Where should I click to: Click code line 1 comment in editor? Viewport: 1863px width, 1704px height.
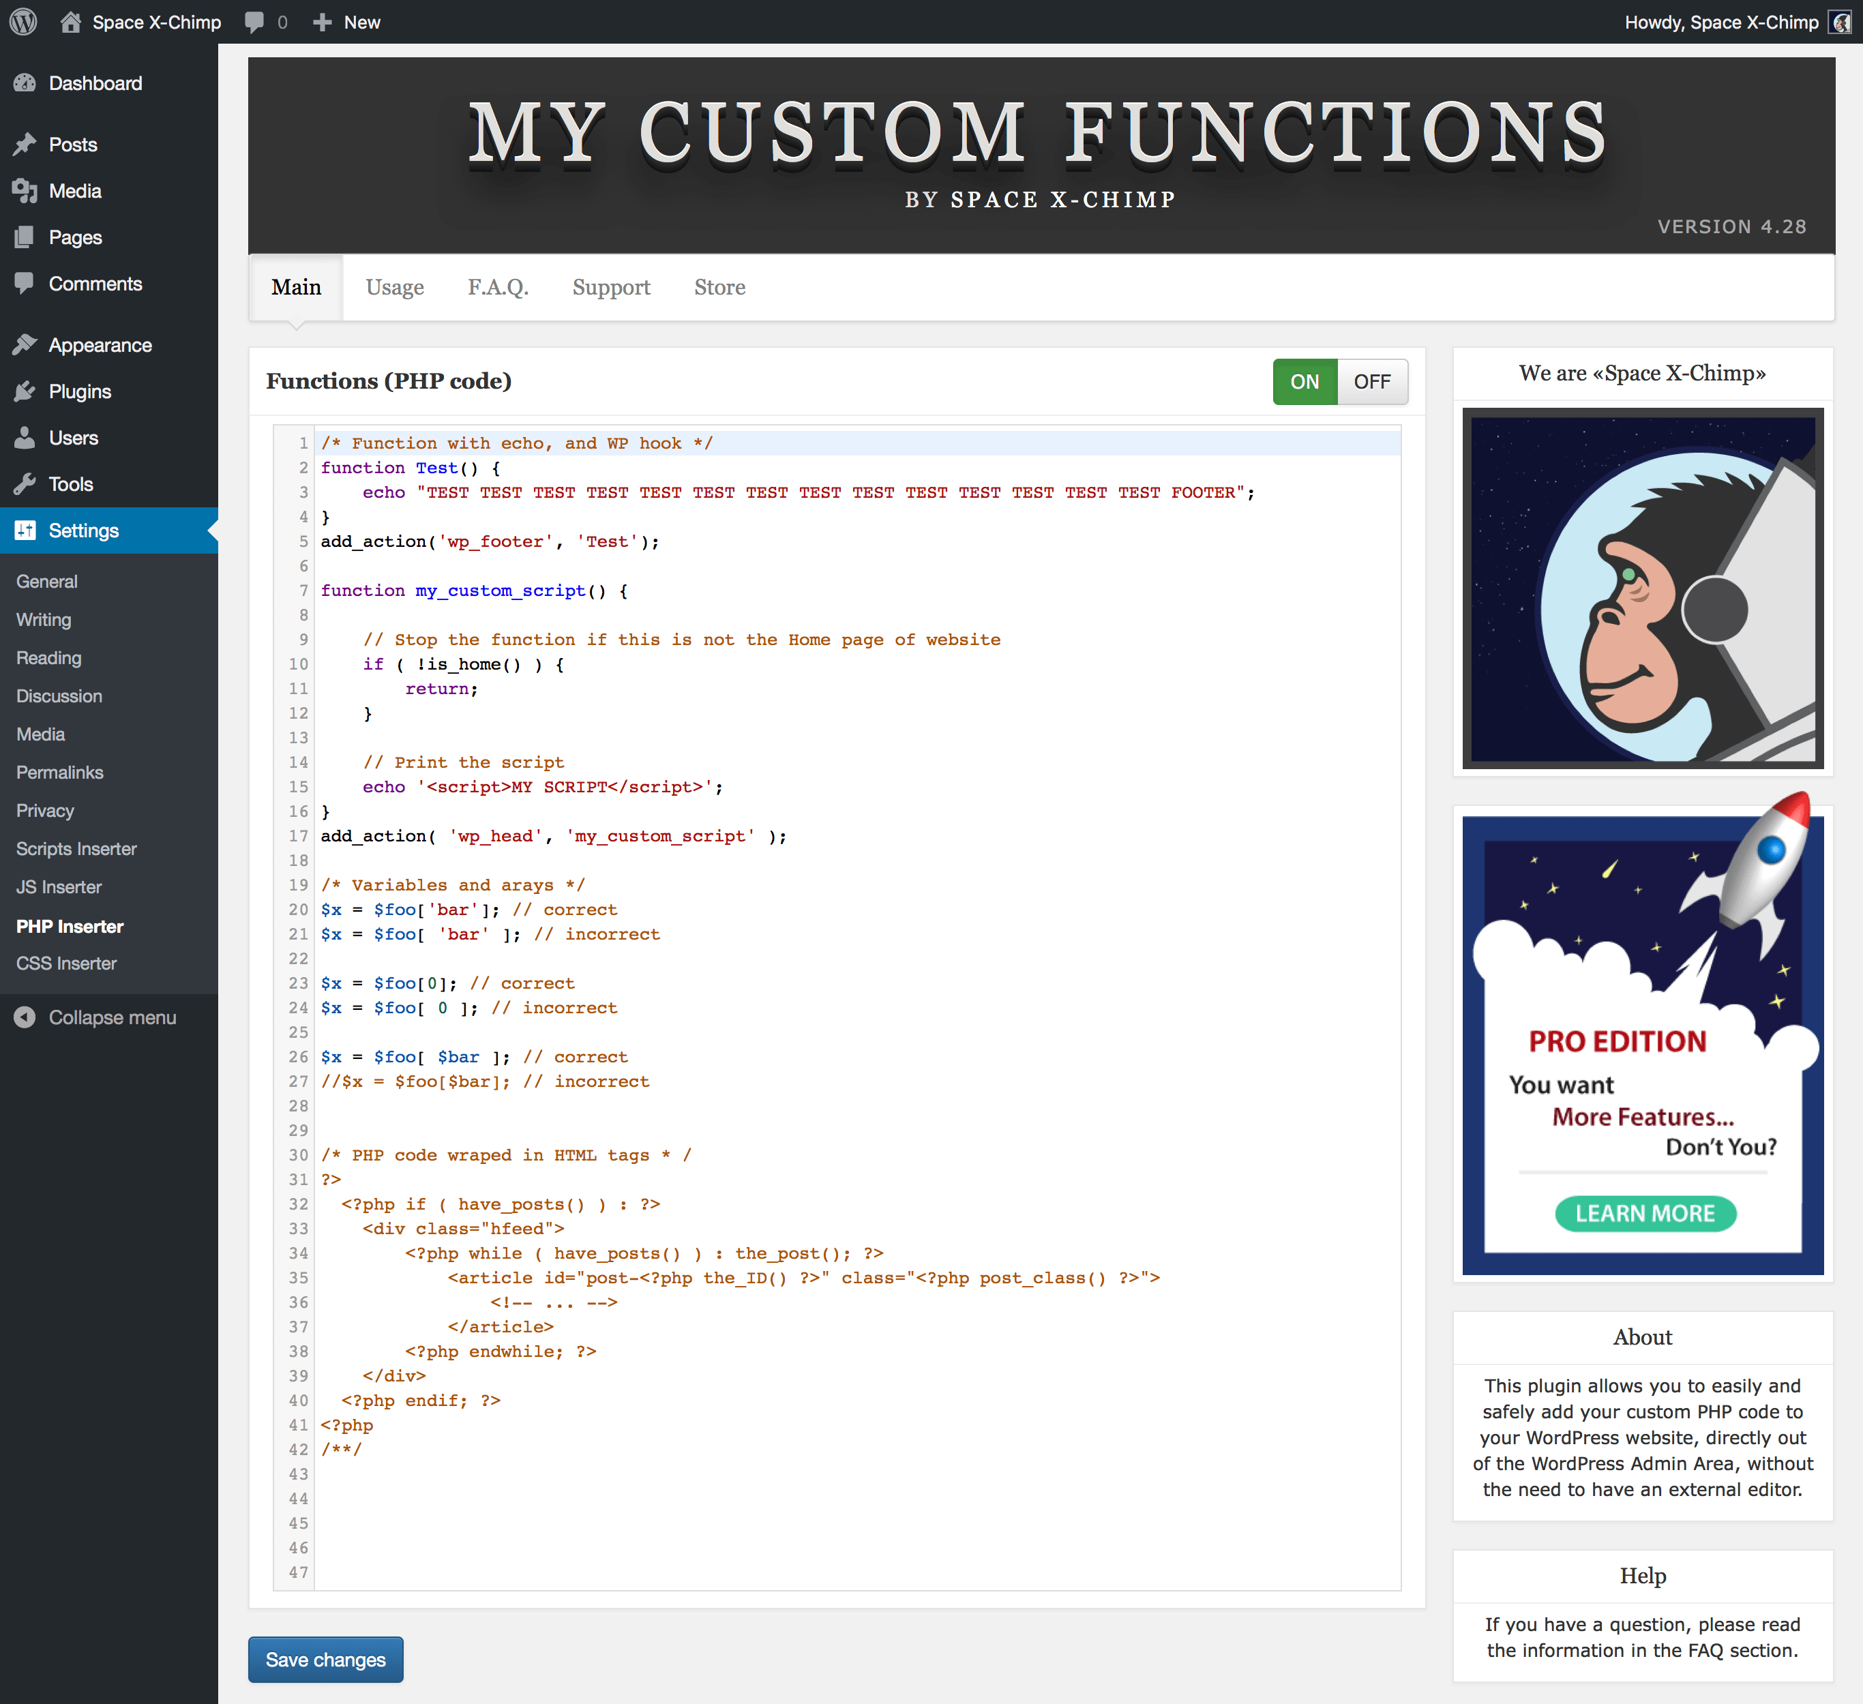(516, 443)
